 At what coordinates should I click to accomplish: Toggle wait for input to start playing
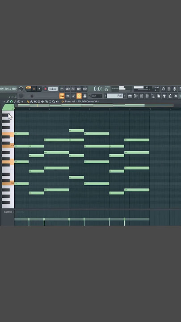tap(67, 89)
